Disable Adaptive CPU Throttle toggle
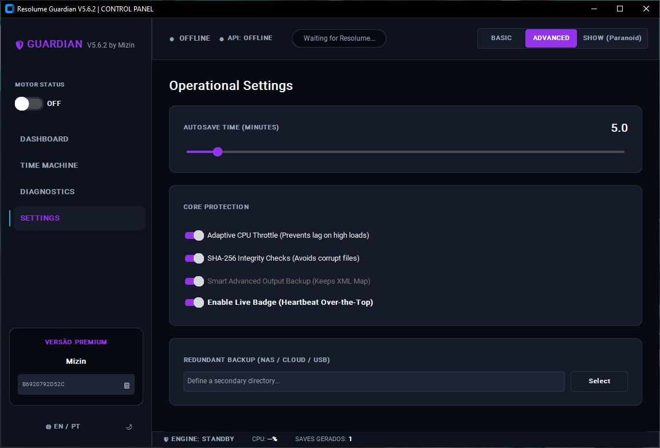Image resolution: width=660 pixels, height=448 pixels. 194,235
